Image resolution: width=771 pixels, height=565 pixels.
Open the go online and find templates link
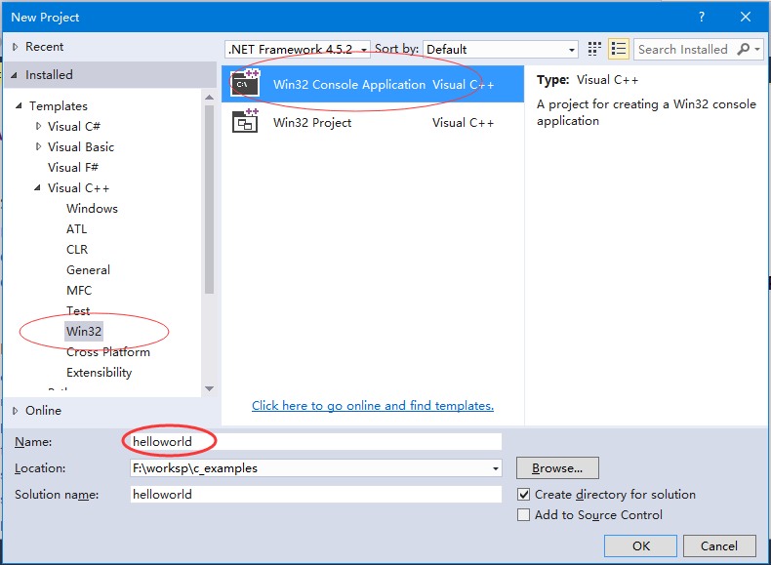pyautogui.click(x=372, y=406)
